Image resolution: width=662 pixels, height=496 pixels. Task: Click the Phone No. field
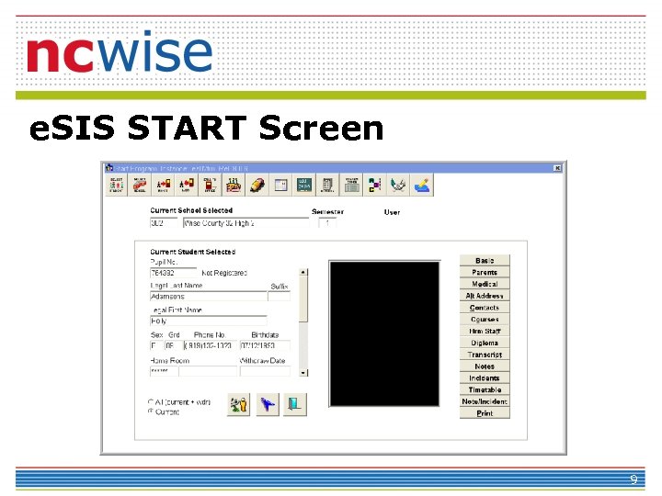211,345
